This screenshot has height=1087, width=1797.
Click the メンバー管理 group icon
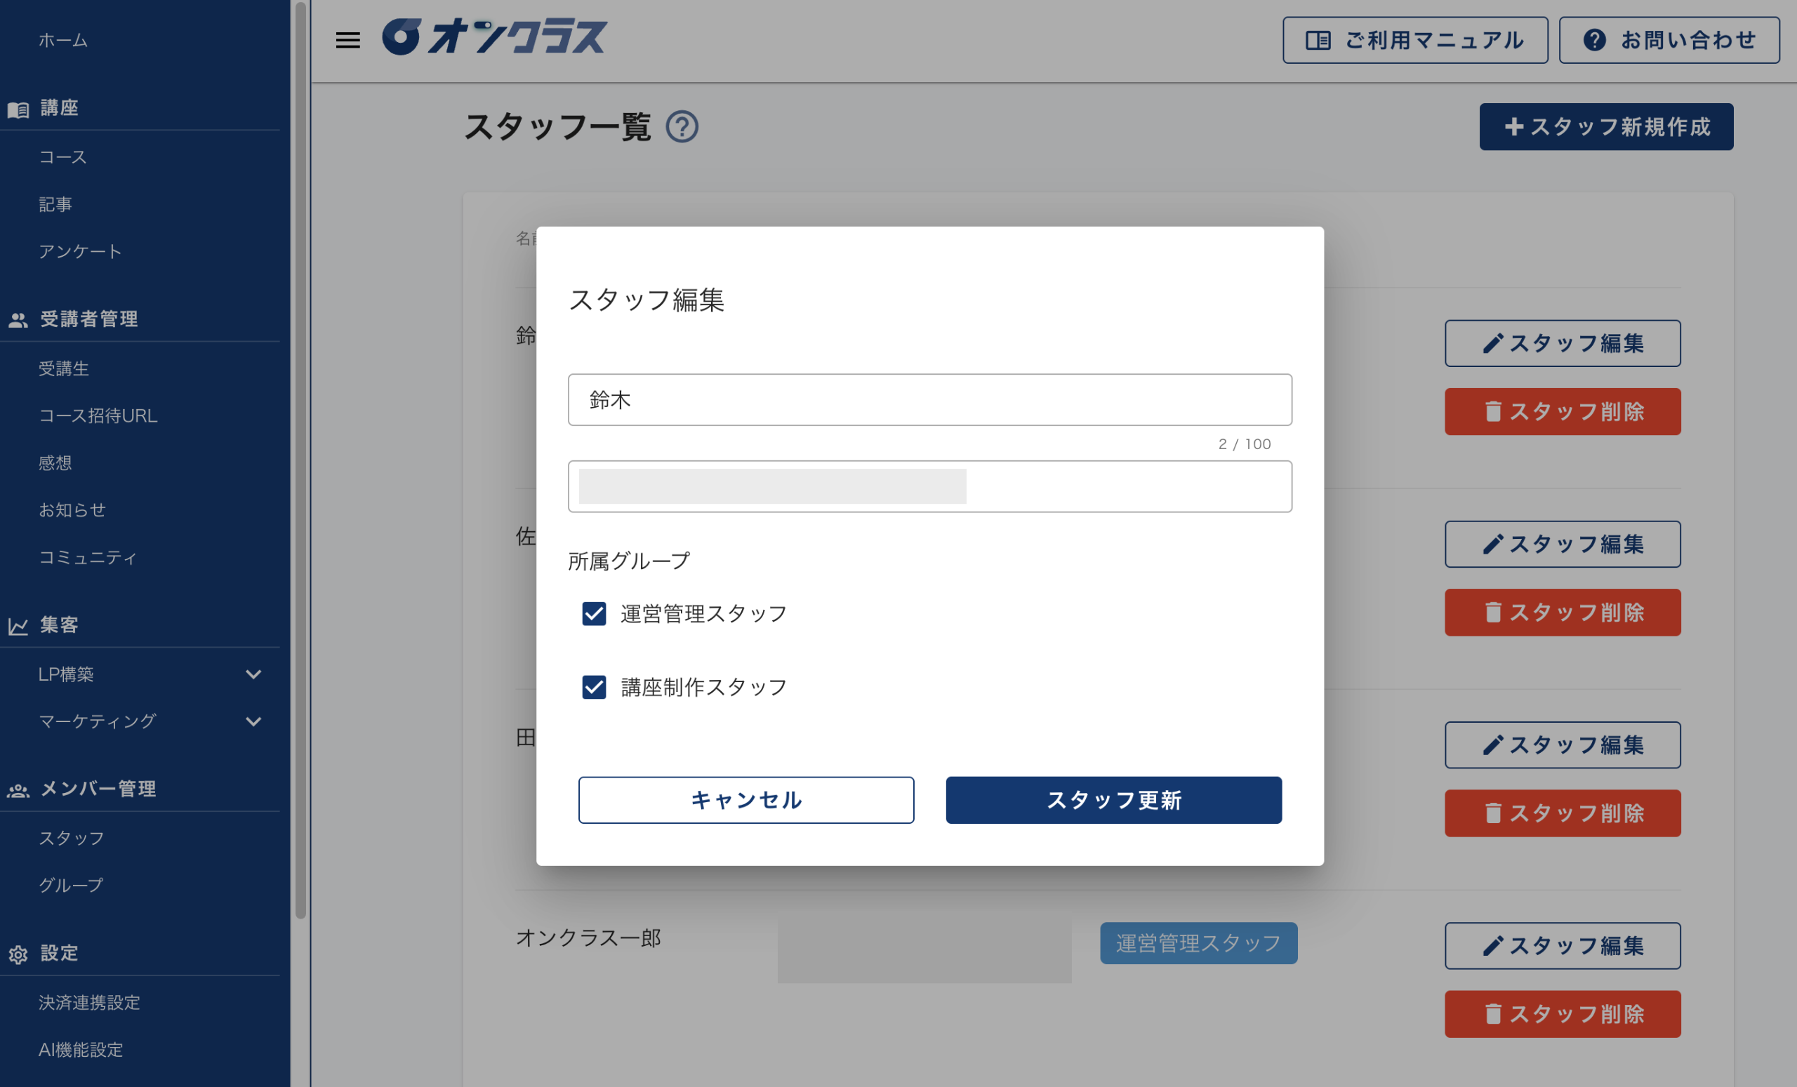pyautogui.click(x=18, y=790)
